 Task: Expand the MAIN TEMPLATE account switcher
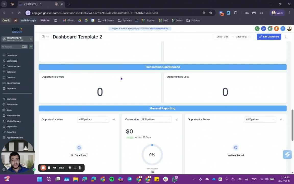(x=17, y=39)
